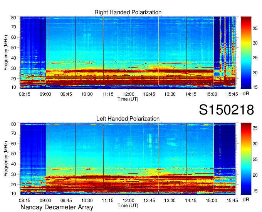The width and height of the screenshot is (262, 212).
Task: Click the 12:45 time tick under the Right Handed plot
Action: (x=149, y=94)
